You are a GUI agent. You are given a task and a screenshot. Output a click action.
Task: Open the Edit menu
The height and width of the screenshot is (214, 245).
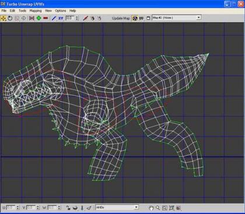click(12, 10)
